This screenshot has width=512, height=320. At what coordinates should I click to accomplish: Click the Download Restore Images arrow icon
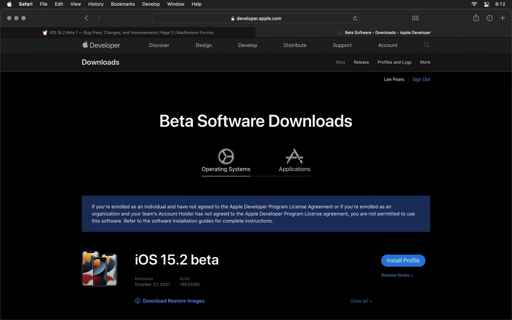137,301
